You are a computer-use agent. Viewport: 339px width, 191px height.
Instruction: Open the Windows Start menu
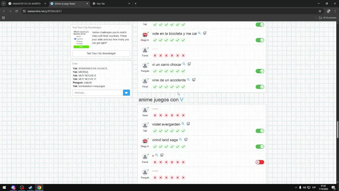[x=4, y=188]
